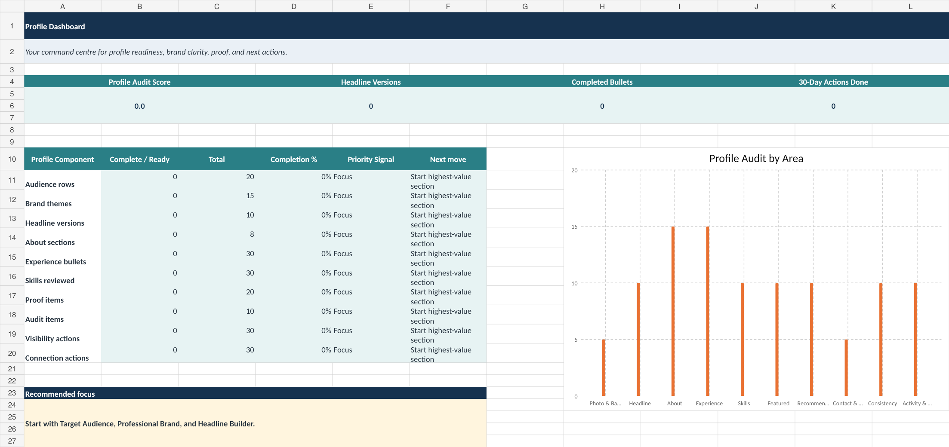949x447 pixels.
Task: Click the Start with Target Audience recommendation
Action: (140, 423)
